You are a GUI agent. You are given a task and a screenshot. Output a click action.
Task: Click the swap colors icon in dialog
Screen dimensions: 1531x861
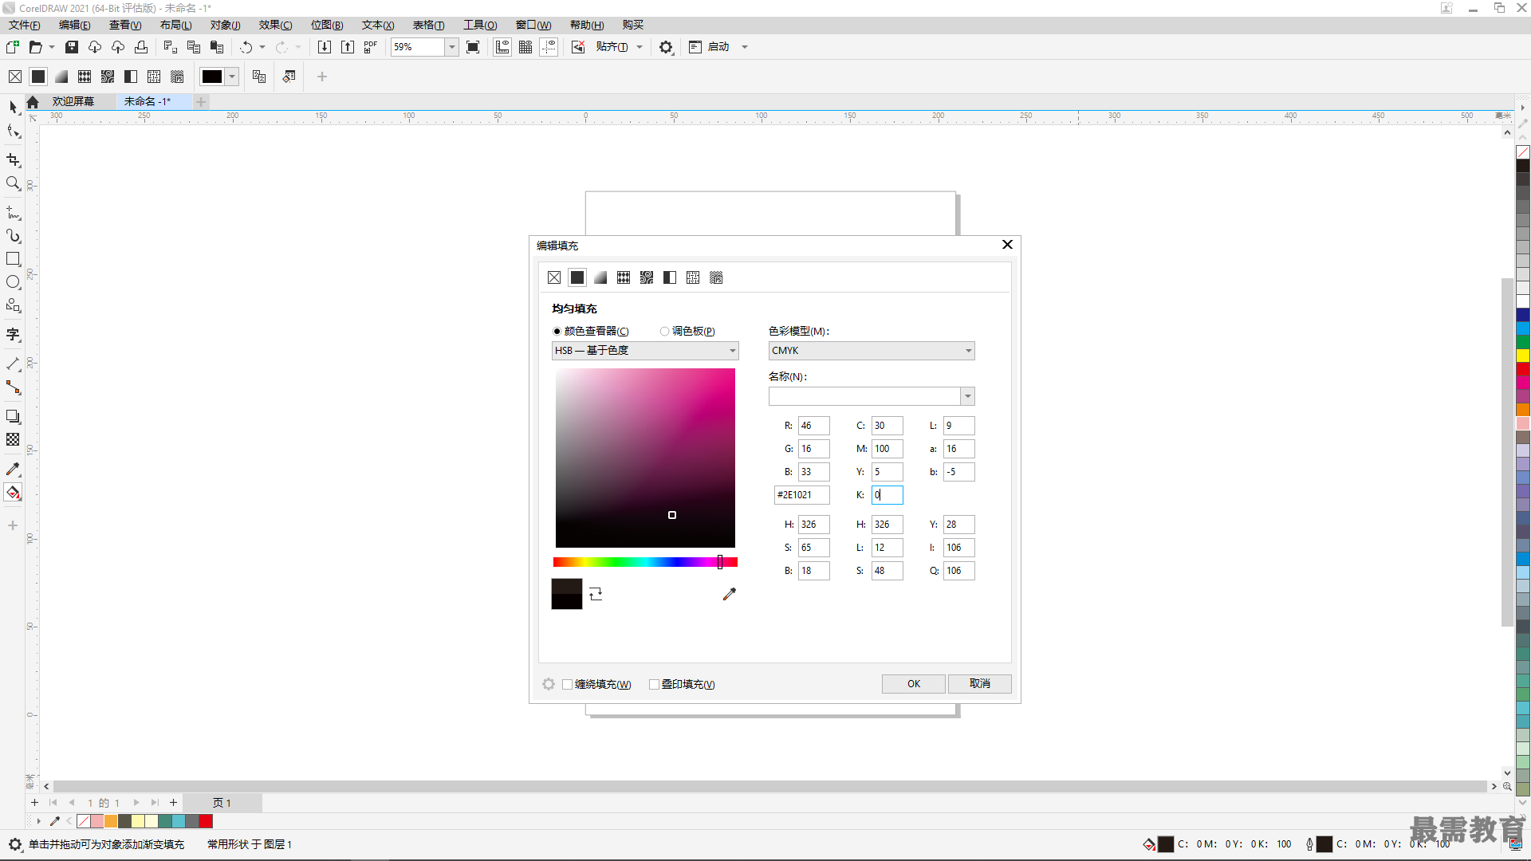596,594
